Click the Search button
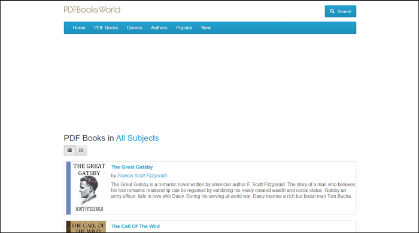 (x=341, y=11)
